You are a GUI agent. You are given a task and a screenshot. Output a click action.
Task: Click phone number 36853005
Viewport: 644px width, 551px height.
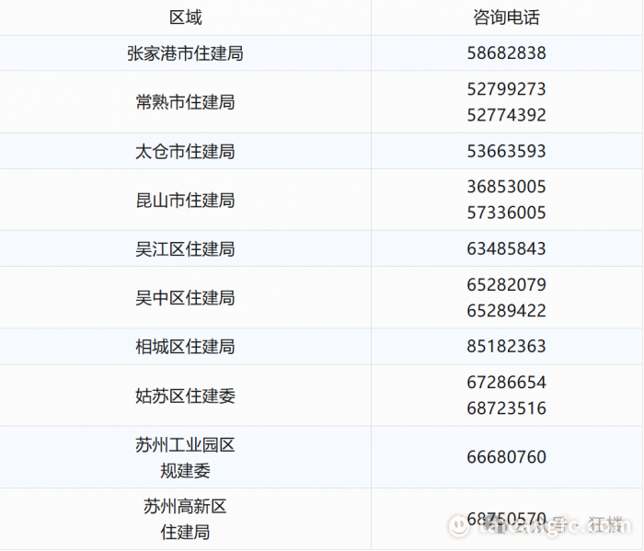click(506, 187)
